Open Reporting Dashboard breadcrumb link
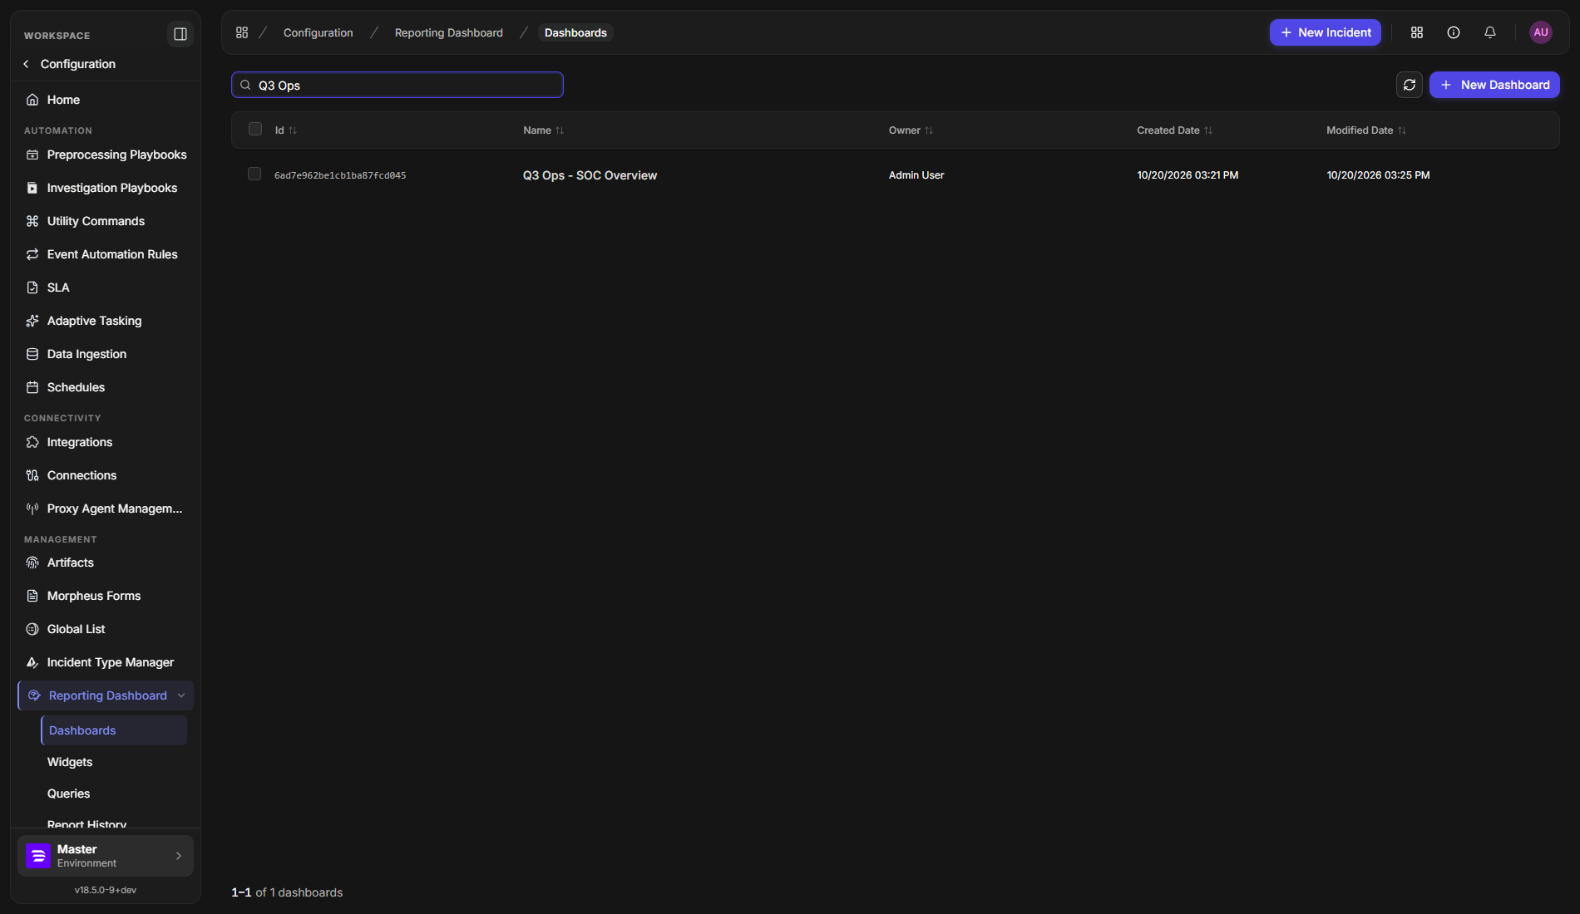1580x914 pixels. (448, 32)
